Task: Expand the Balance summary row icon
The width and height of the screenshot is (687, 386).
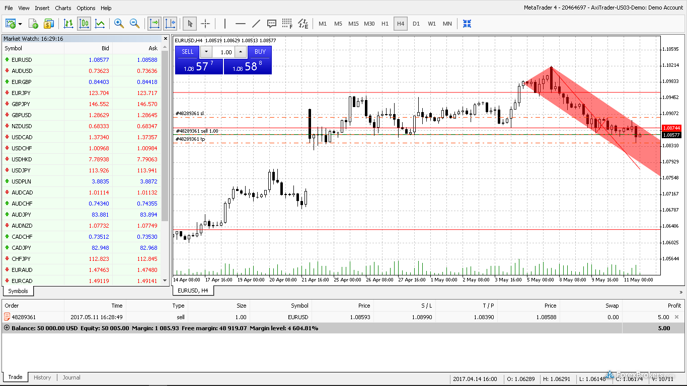Action: click(7, 328)
